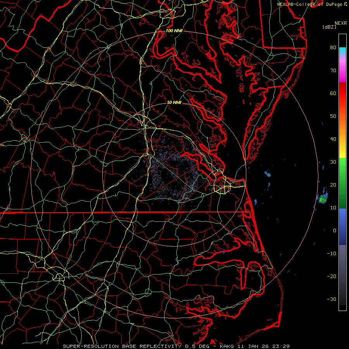Viewport: 349px width, 349px height.
Task: Click the cyan segment atop the color bar
Action: pyautogui.click(x=342, y=50)
